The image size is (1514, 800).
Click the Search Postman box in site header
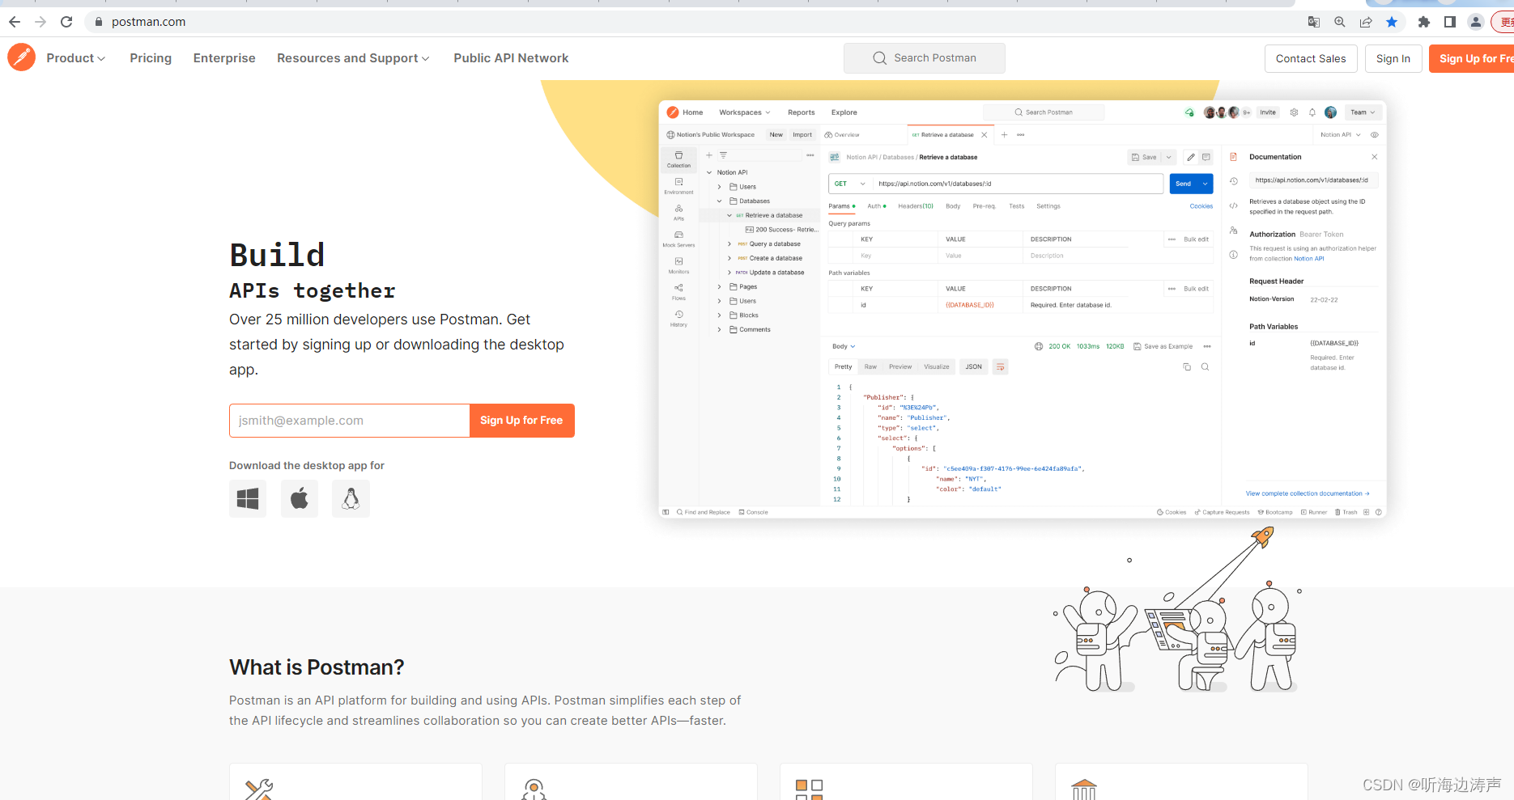pyautogui.click(x=925, y=58)
